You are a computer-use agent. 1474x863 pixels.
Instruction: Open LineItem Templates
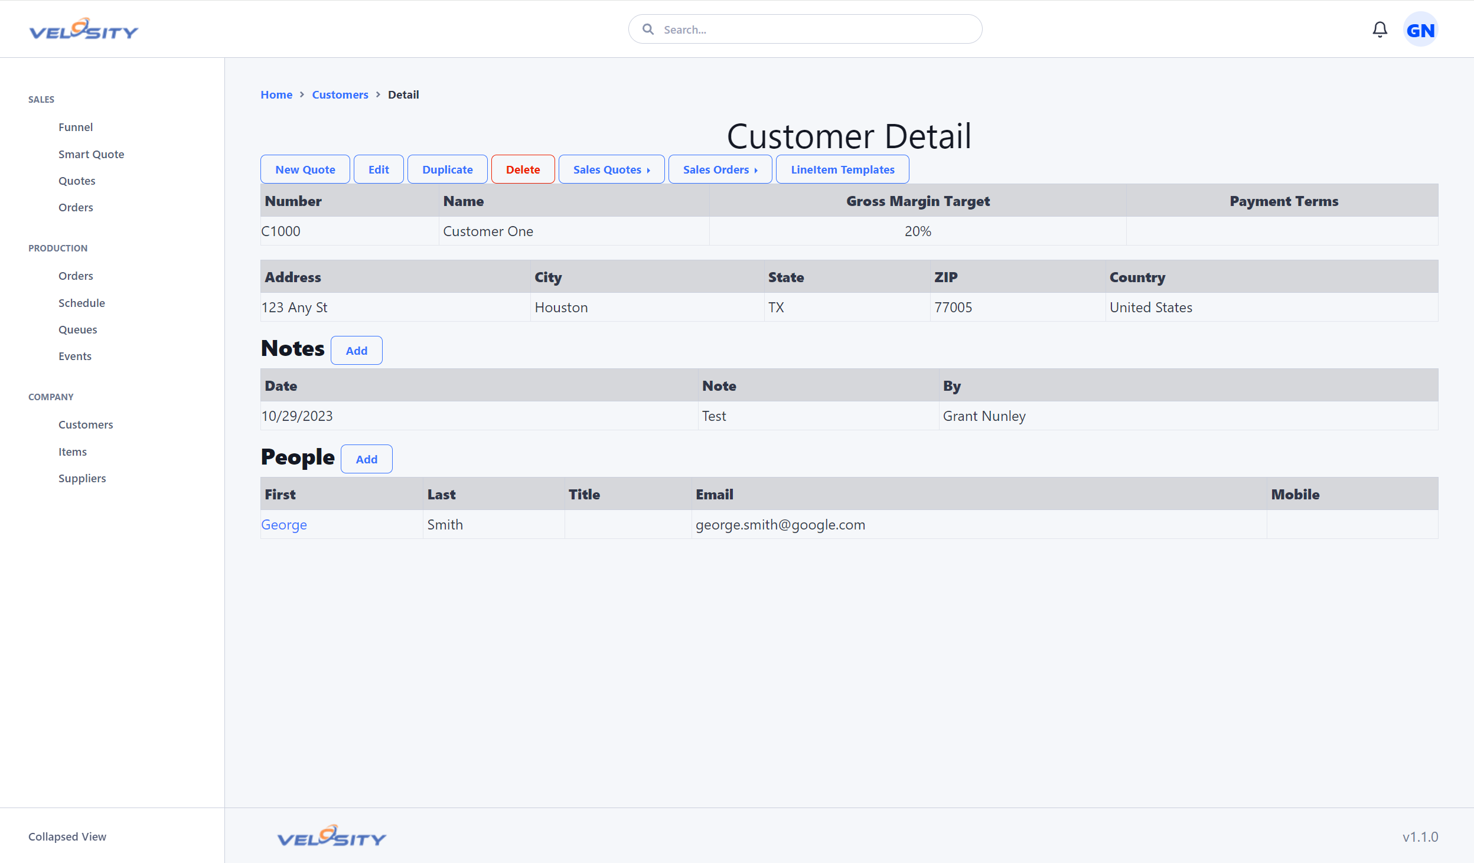pyautogui.click(x=843, y=169)
